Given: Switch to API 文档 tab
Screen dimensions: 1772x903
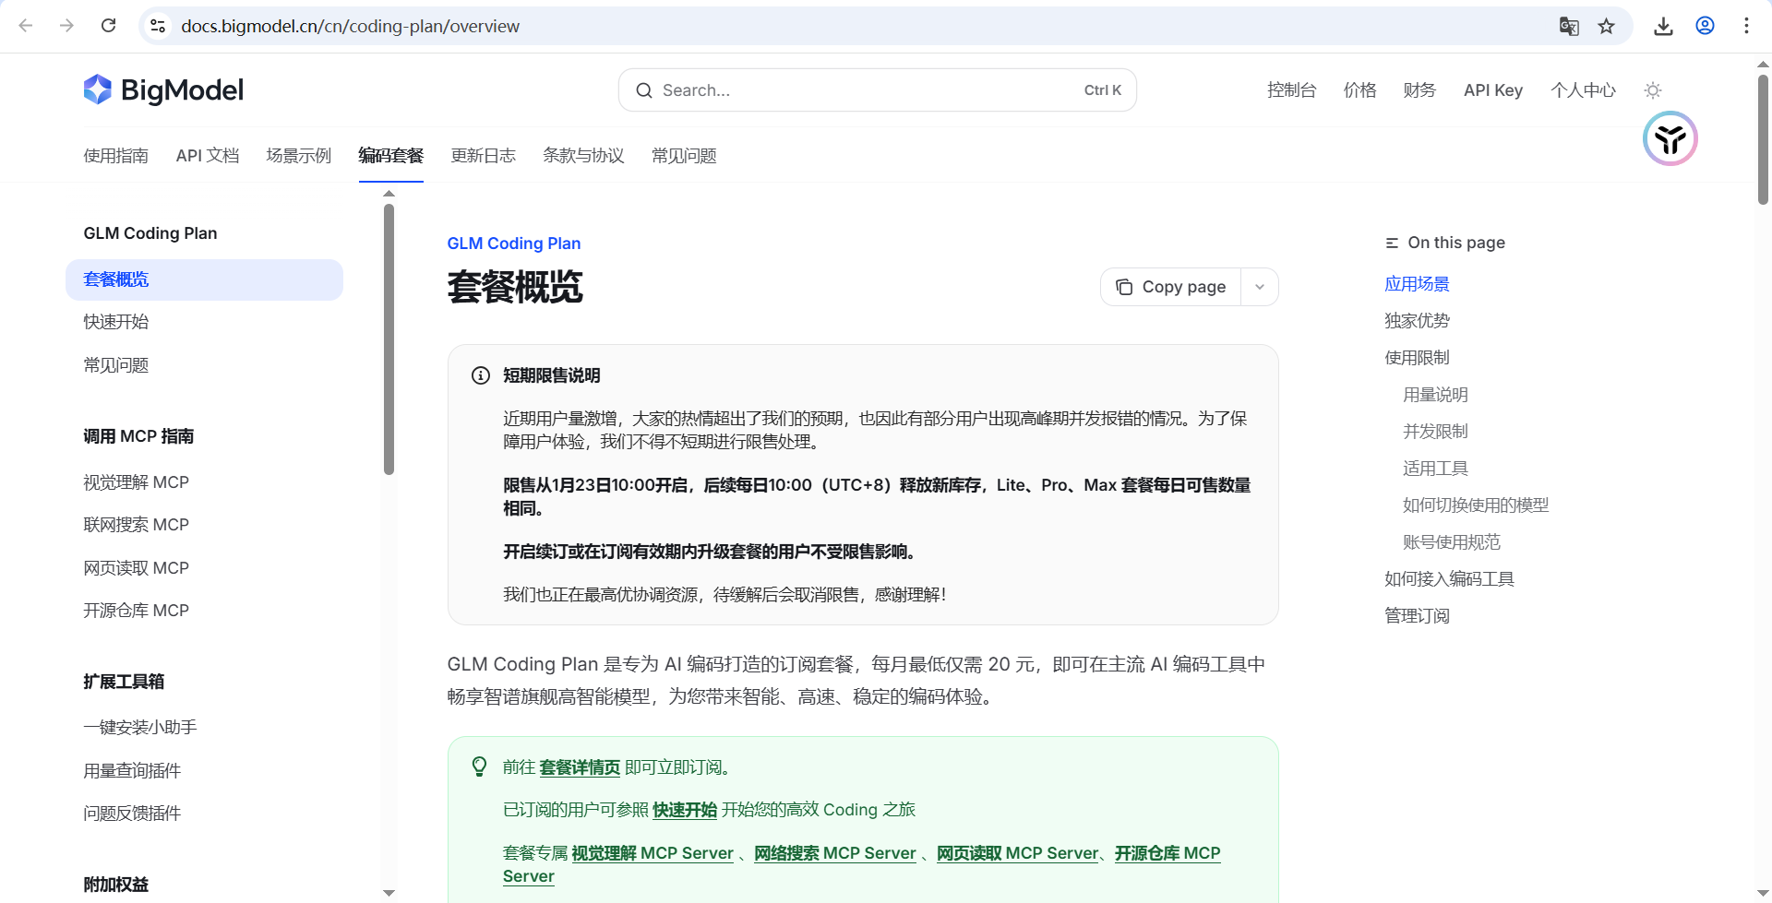Looking at the screenshot, I should coord(208,156).
